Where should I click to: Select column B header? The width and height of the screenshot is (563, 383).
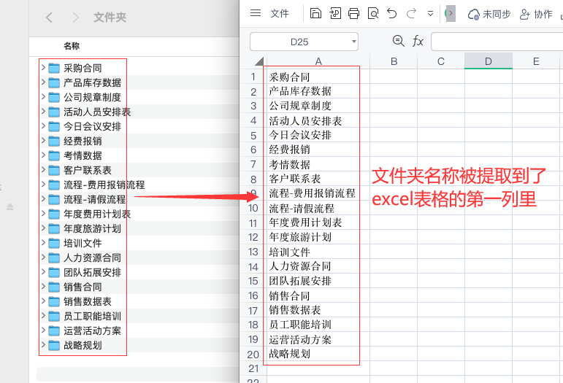pos(394,61)
